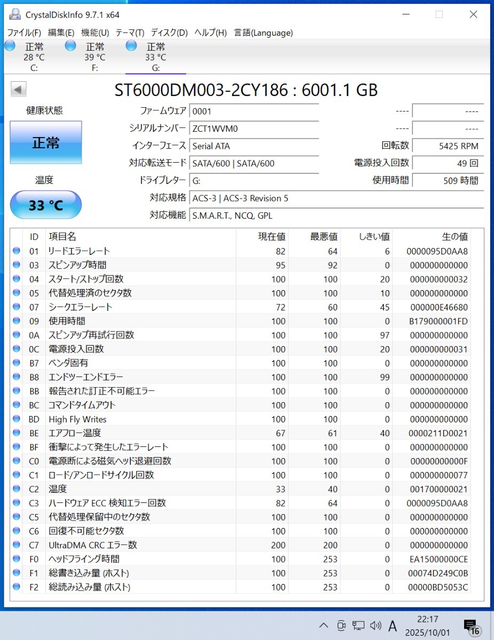Viewport: 494px width, 640px height.
Task: Click status icon for 総書き込み量 (ホスト) row
Action: point(17,573)
